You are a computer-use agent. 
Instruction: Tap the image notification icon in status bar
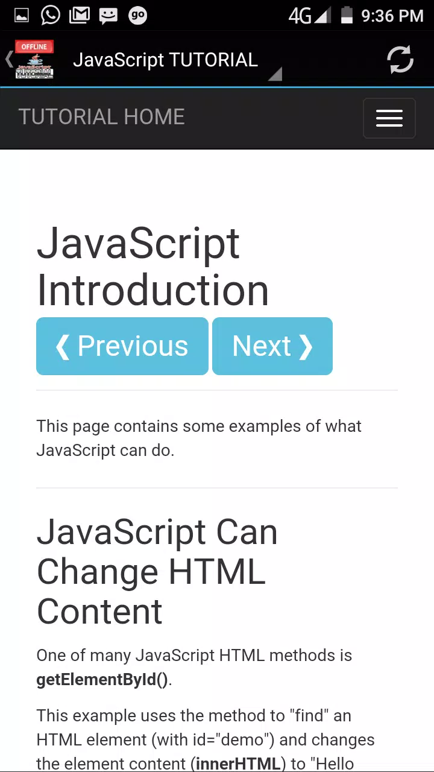21,16
